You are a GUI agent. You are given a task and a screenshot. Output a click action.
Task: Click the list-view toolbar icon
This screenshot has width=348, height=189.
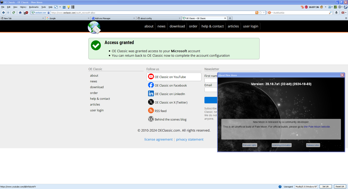tap(73, 7)
